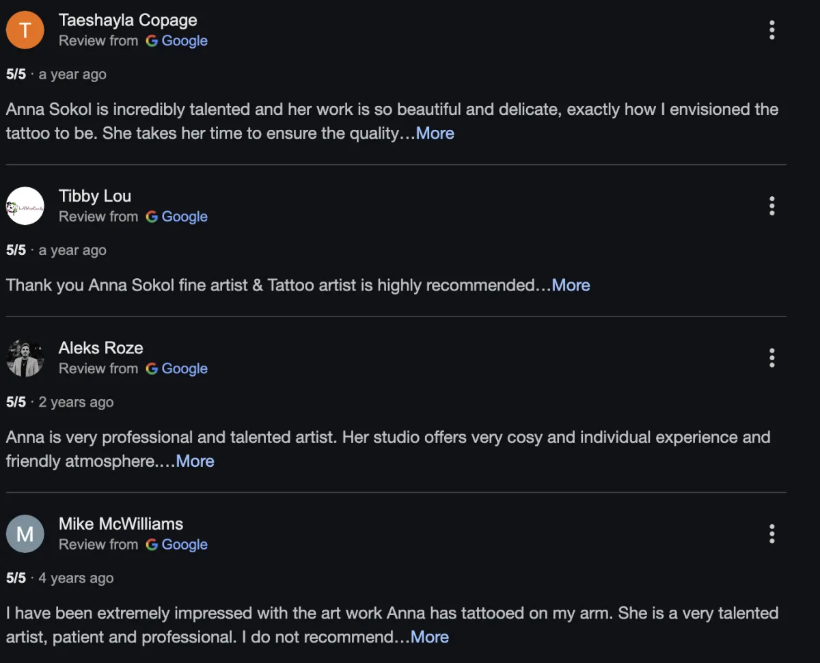This screenshot has height=663, width=820.
Task: Open Google link under Taeshayla Copage
Action: (x=177, y=41)
